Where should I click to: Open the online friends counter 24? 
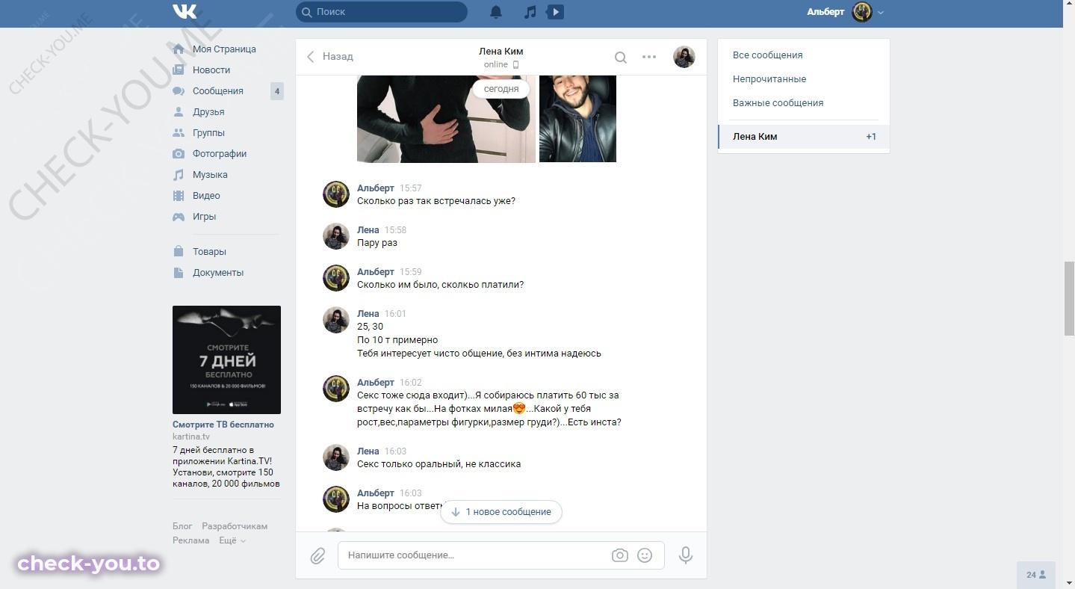click(1036, 575)
